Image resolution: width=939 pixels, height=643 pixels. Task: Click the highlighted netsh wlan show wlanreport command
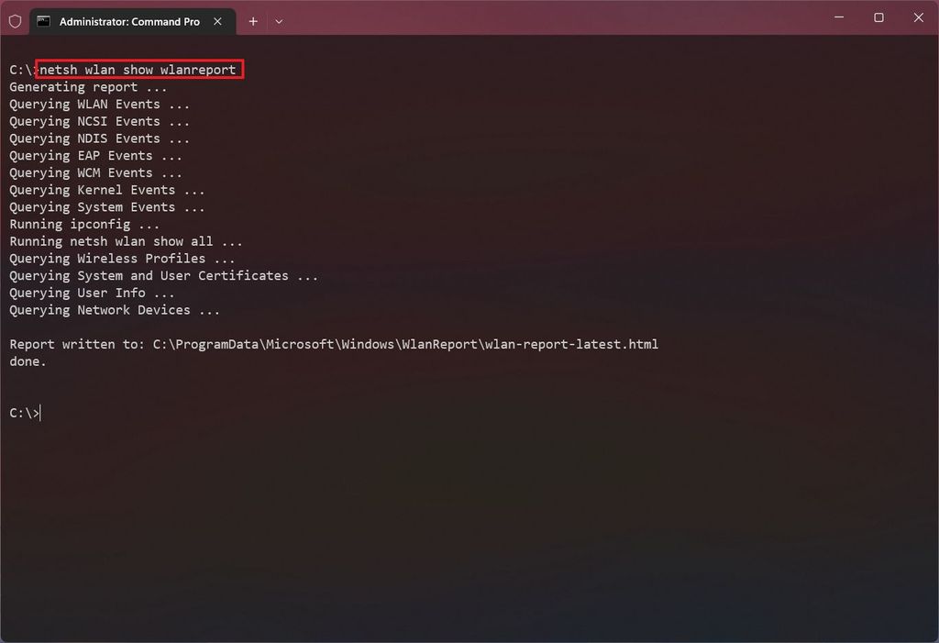click(138, 69)
